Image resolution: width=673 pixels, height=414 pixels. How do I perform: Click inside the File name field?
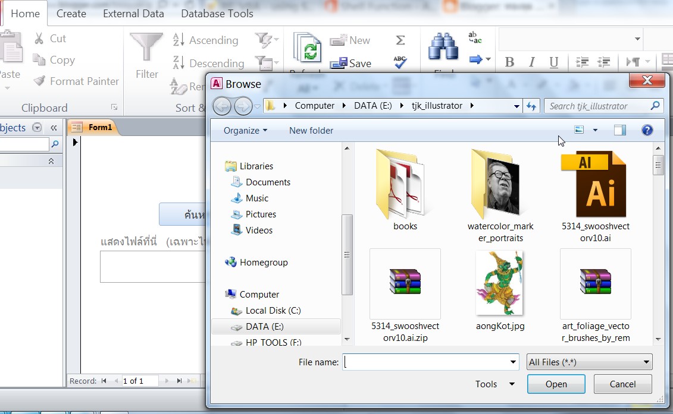click(422, 362)
